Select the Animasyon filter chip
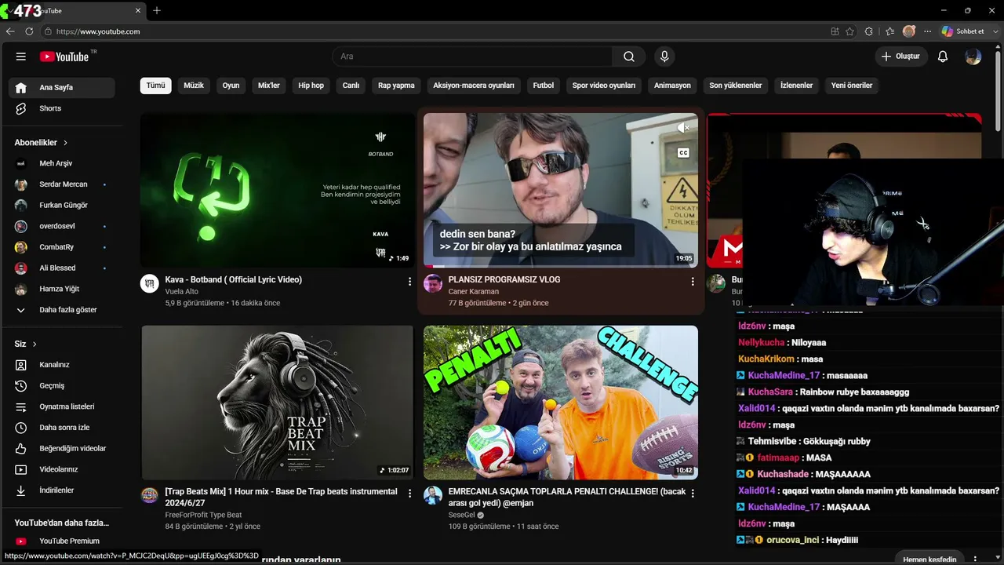The height and width of the screenshot is (565, 1004). click(672, 86)
